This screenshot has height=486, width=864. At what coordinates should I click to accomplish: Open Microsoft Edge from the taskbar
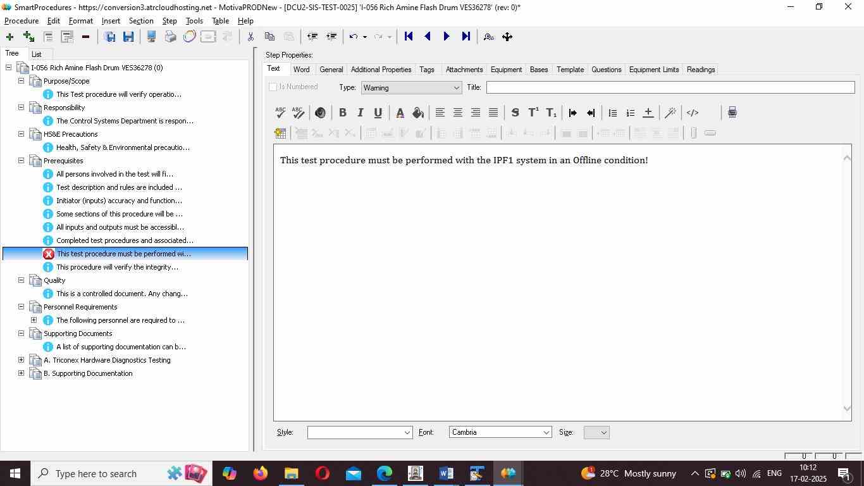pos(385,473)
